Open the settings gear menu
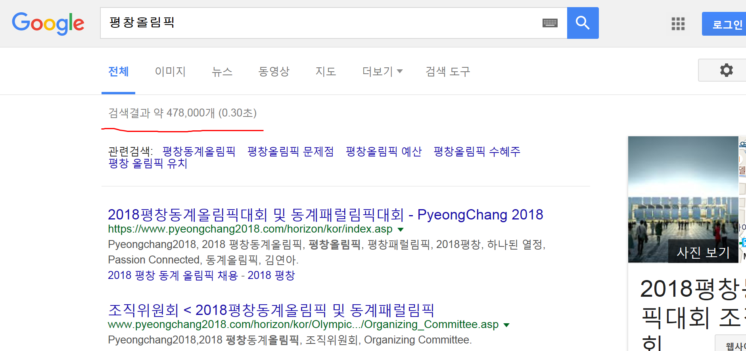The height and width of the screenshot is (351, 746). tap(726, 70)
